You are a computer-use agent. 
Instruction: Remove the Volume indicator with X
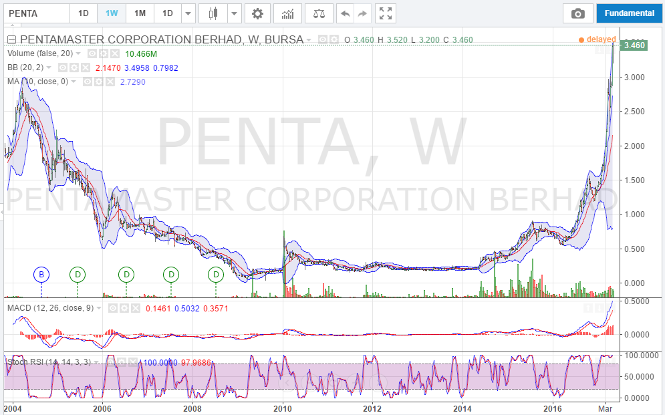click(115, 54)
